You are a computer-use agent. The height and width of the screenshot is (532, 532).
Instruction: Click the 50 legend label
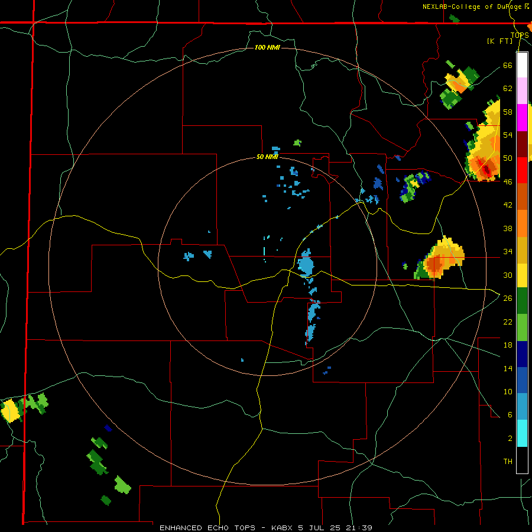point(508,158)
